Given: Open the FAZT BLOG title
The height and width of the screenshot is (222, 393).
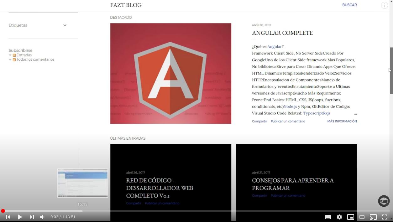Looking at the screenshot, I should [x=126, y=5].
